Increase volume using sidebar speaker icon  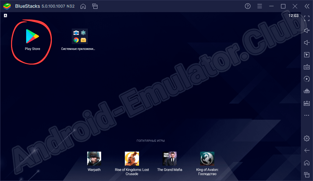click(x=306, y=30)
